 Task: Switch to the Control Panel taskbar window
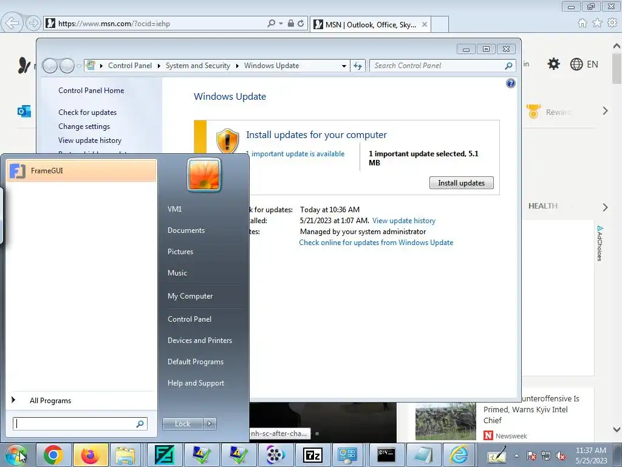coord(347,455)
